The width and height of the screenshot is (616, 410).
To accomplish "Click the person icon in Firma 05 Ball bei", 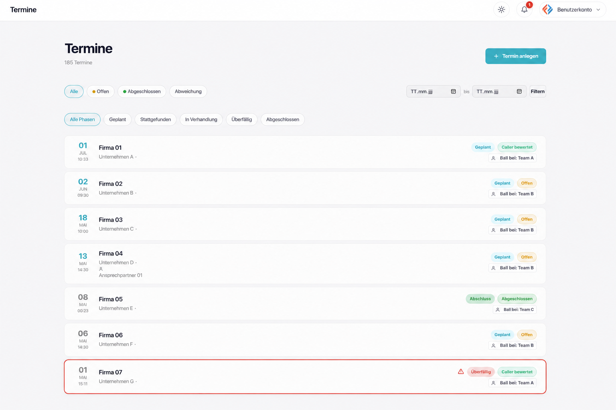I will point(498,310).
